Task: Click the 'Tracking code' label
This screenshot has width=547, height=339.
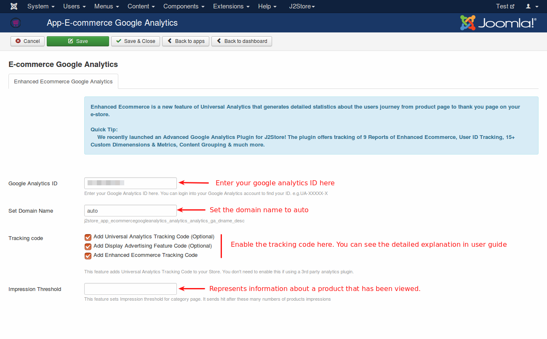Action: pos(26,238)
